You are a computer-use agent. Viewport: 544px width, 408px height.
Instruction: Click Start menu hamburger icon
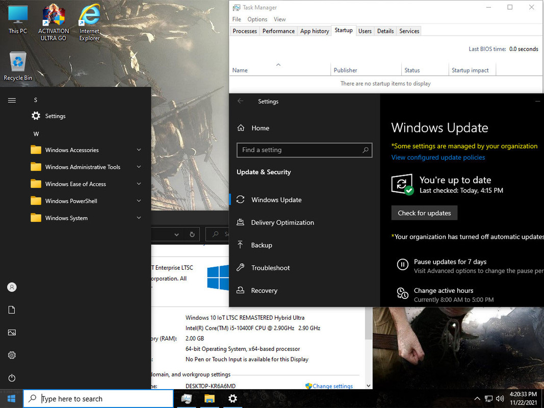coord(12,100)
